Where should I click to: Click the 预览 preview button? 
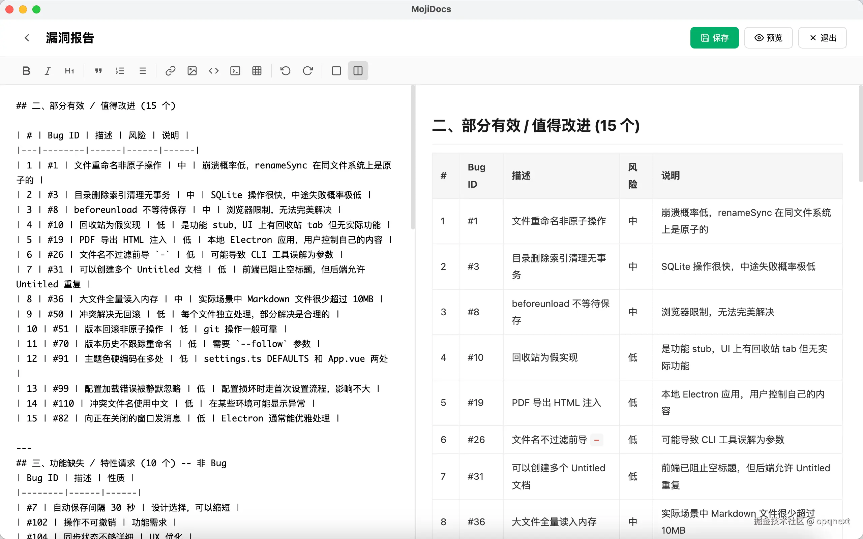click(768, 38)
